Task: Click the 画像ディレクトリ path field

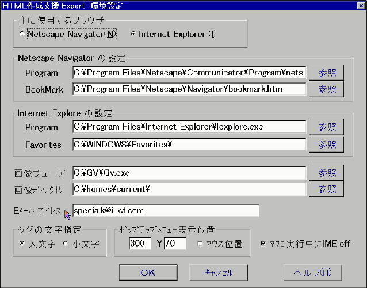Action: pos(189,189)
